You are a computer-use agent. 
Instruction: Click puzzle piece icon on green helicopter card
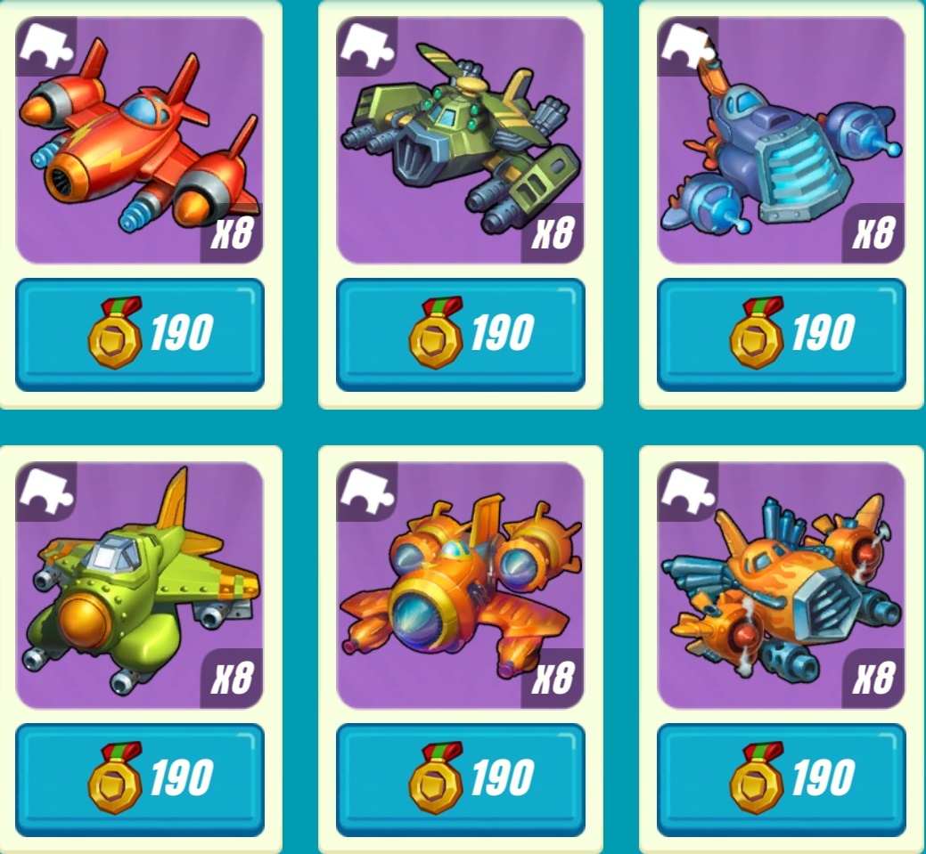pyautogui.click(x=366, y=45)
